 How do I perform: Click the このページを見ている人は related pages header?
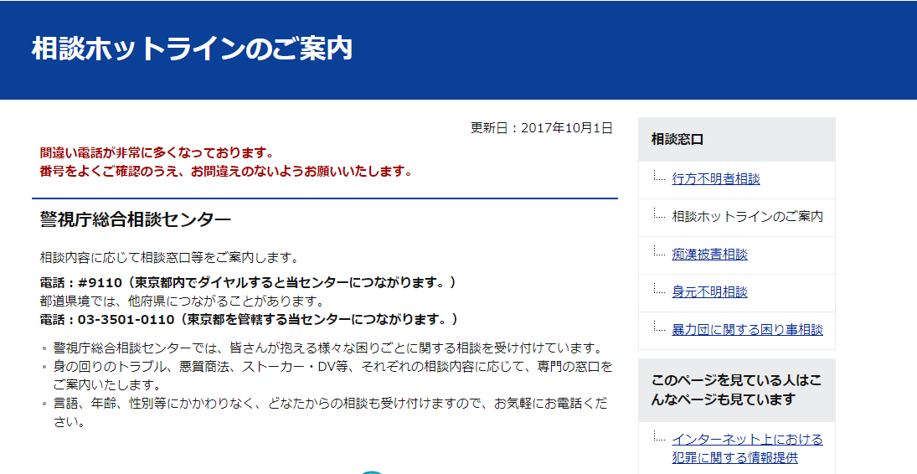[x=736, y=389]
